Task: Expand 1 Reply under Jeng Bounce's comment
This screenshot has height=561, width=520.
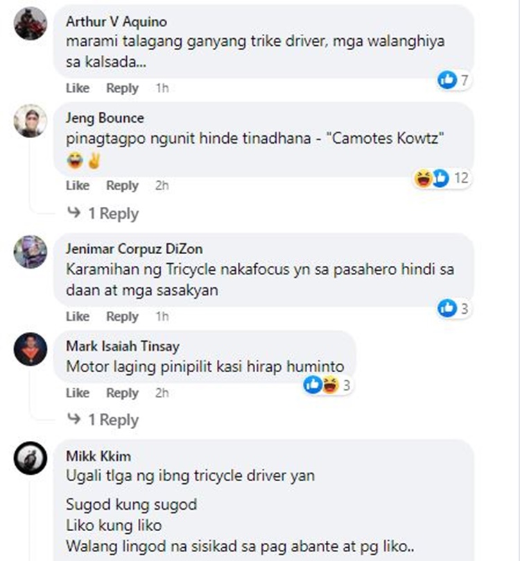Action: pyautogui.click(x=113, y=213)
